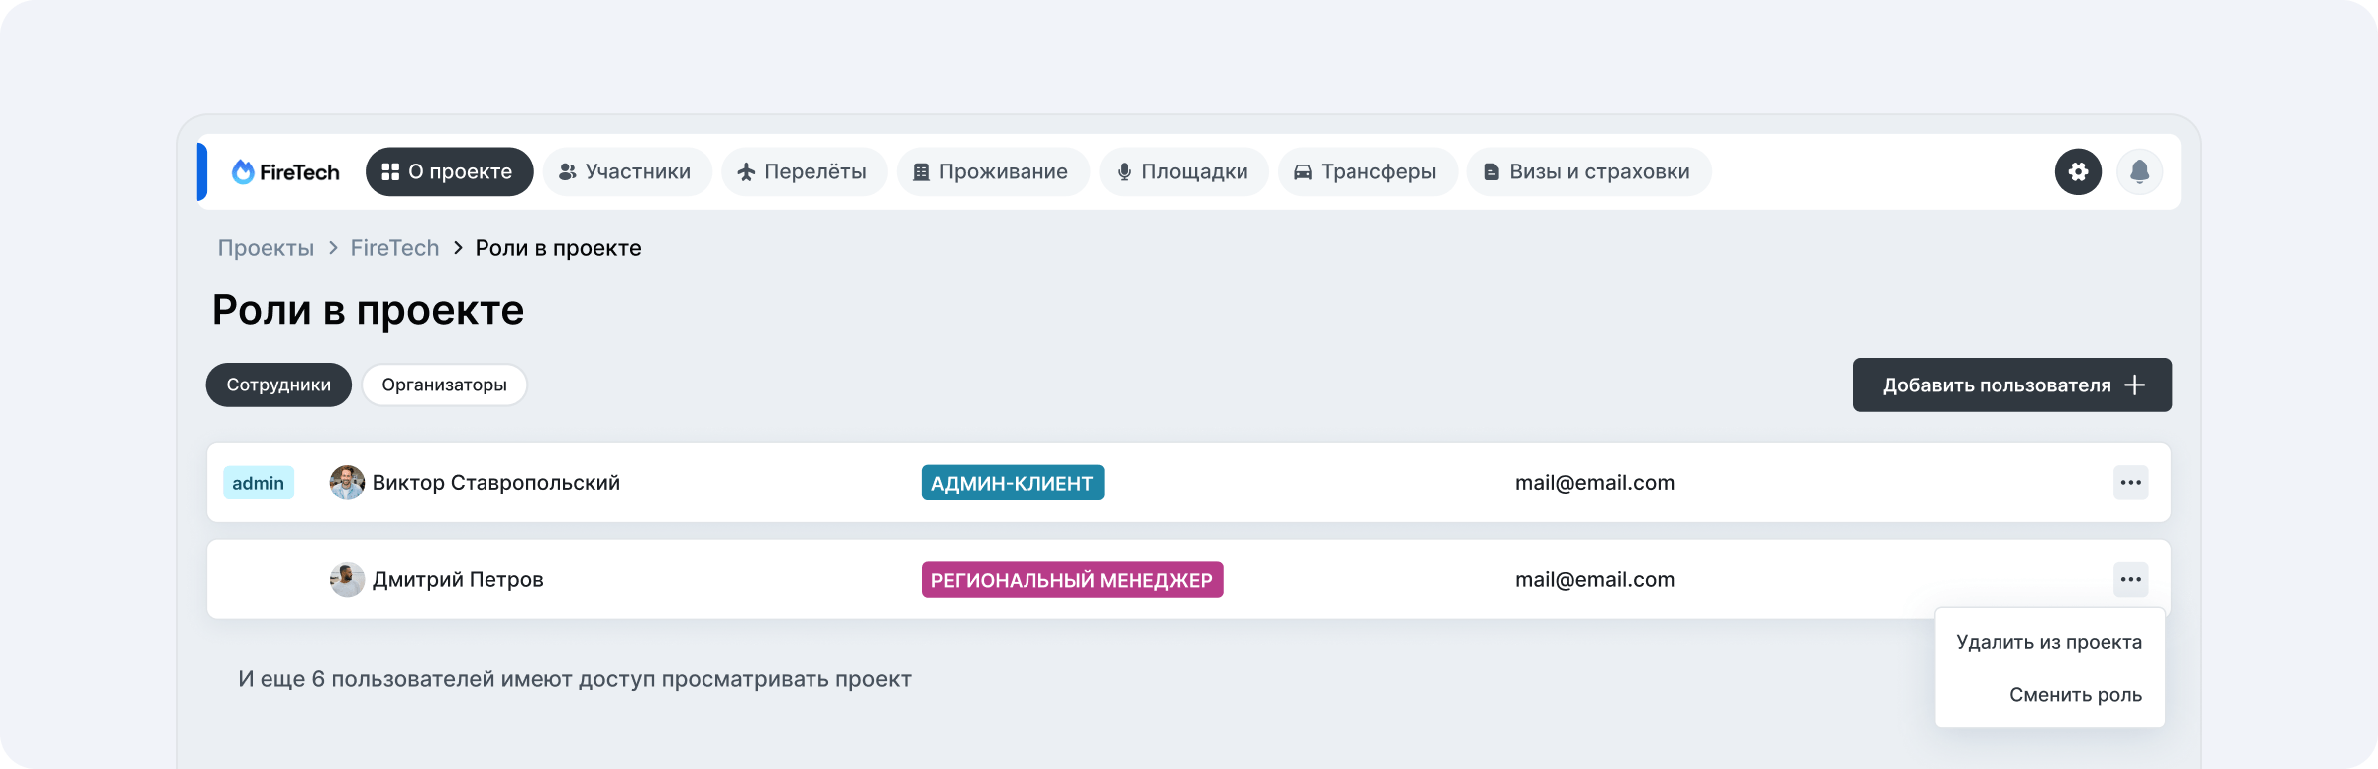This screenshot has height=769, width=2378.
Task: Open the Перелёты tab with the plane icon
Action: click(804, 172)
